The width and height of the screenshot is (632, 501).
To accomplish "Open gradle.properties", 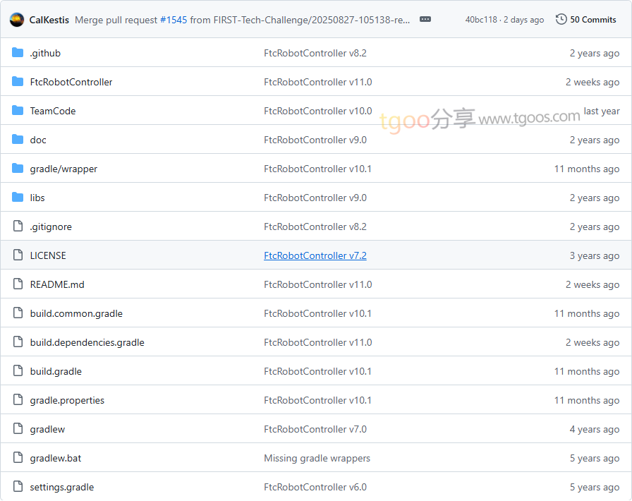I will 67,401.
